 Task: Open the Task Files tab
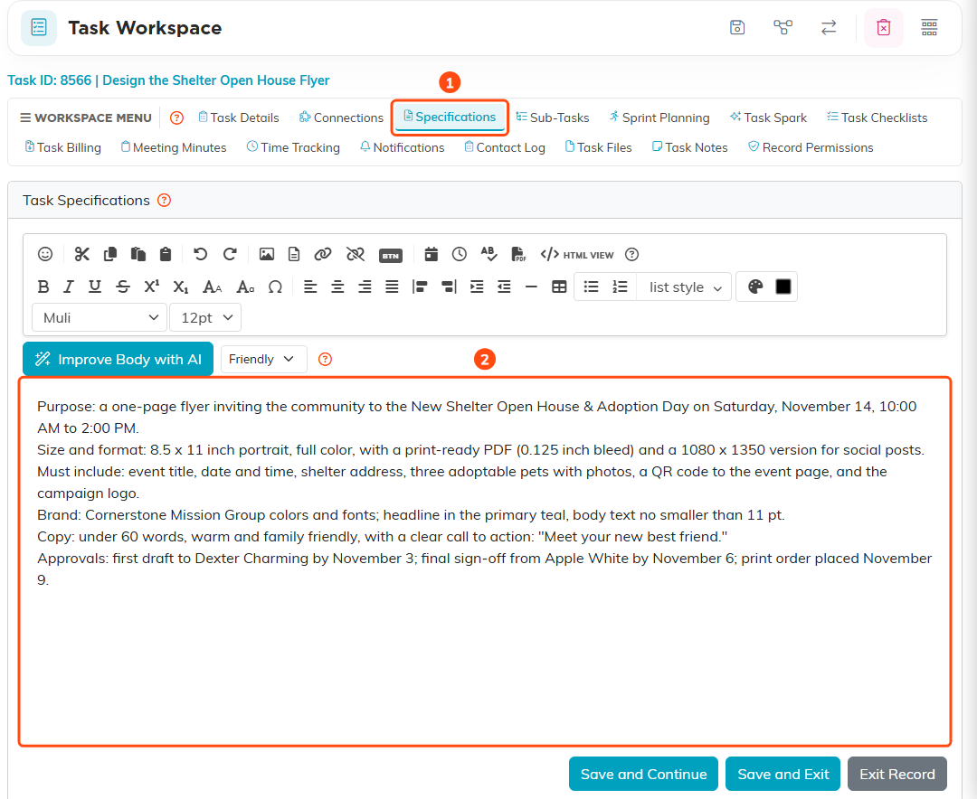pos(598,147)
